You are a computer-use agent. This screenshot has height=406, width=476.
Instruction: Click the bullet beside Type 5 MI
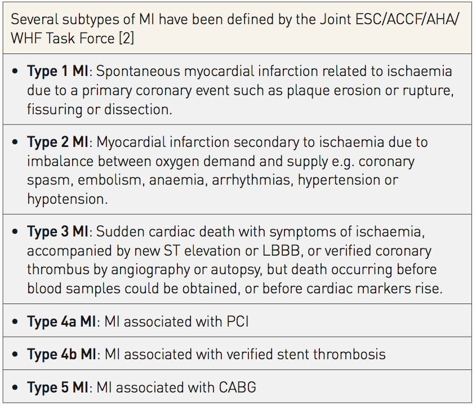(15, 387)
